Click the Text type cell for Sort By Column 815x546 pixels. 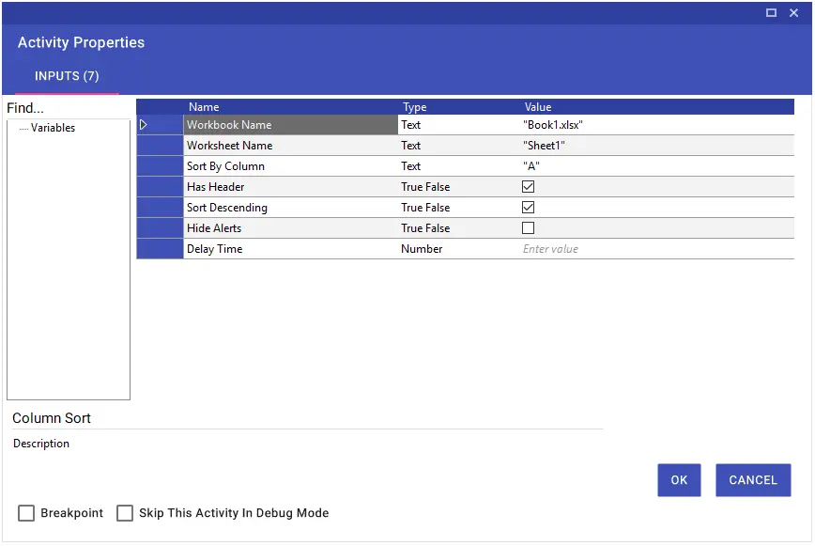[x=459, y=166]
